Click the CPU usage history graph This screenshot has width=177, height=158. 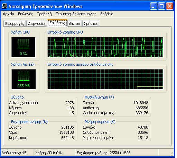tap(105, 47)
